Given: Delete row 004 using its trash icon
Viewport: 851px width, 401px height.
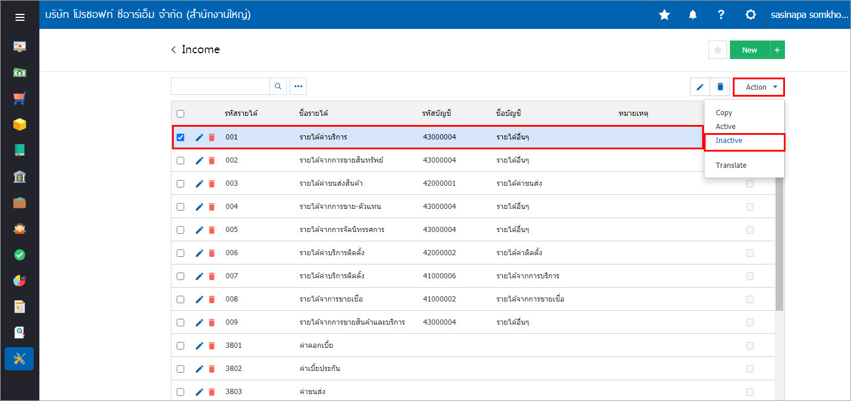Looking at the screenshot, I should pyautogui.click(x=211, y=207).
